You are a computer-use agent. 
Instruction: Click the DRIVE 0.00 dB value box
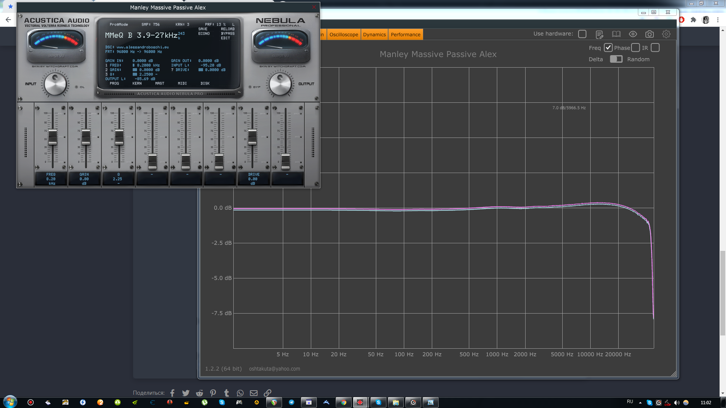point(253,179)
